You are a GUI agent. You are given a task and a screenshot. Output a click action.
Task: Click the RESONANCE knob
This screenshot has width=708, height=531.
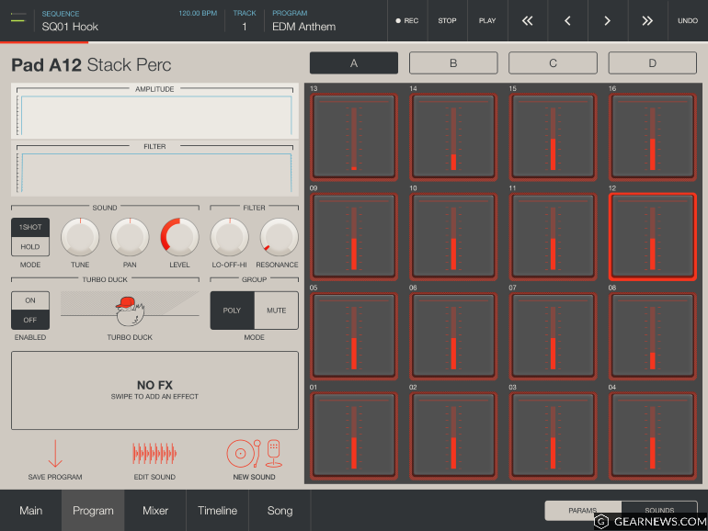279,237
